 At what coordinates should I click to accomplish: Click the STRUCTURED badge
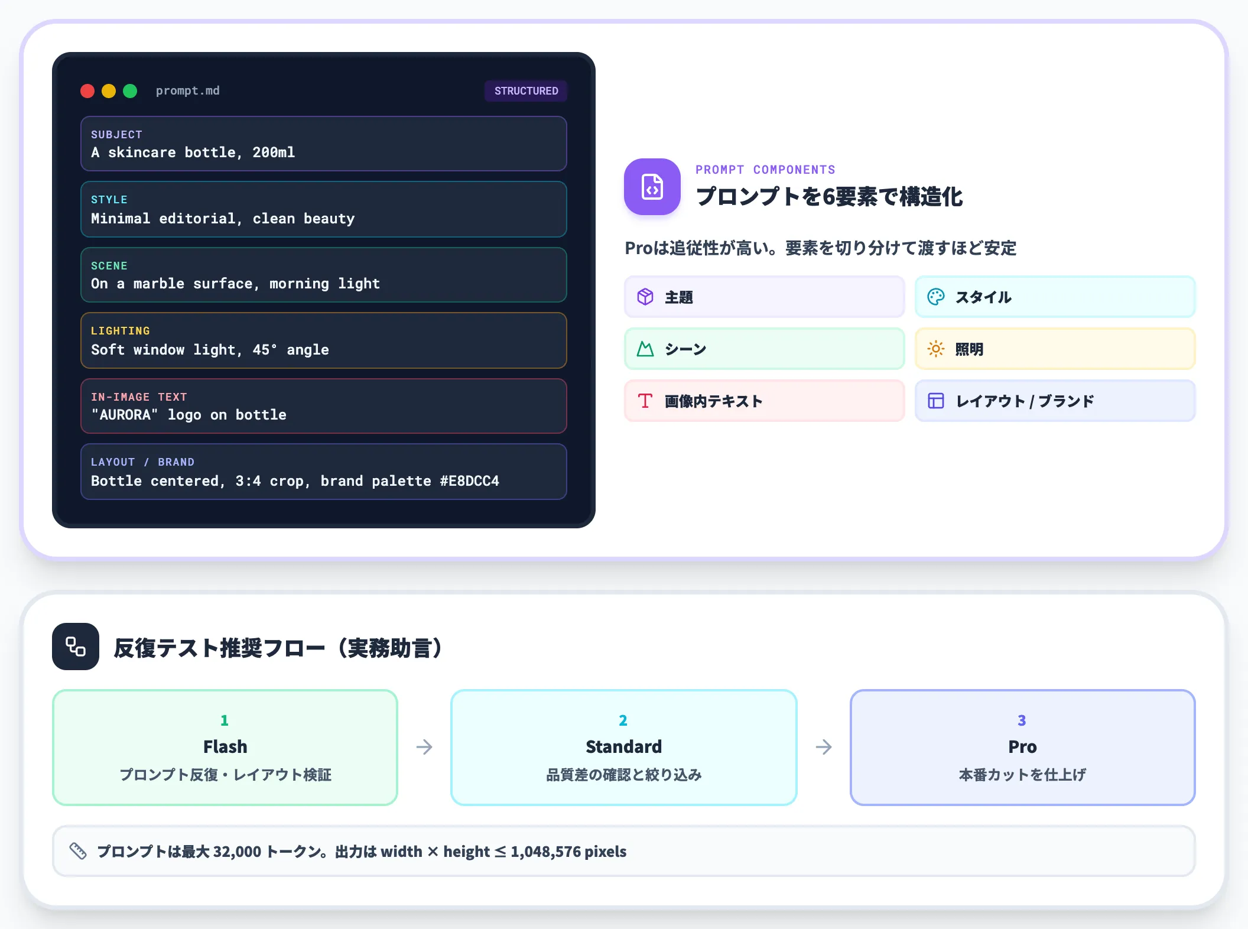point(526,91)
